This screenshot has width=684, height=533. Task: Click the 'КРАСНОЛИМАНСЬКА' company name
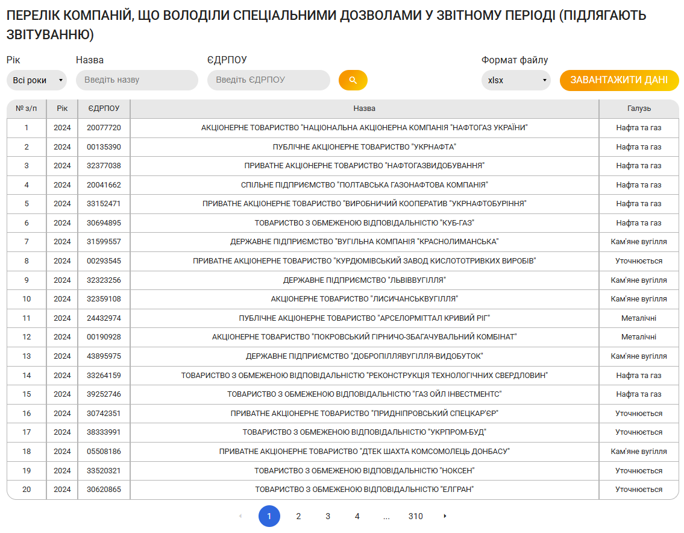[x=364, y=242]
